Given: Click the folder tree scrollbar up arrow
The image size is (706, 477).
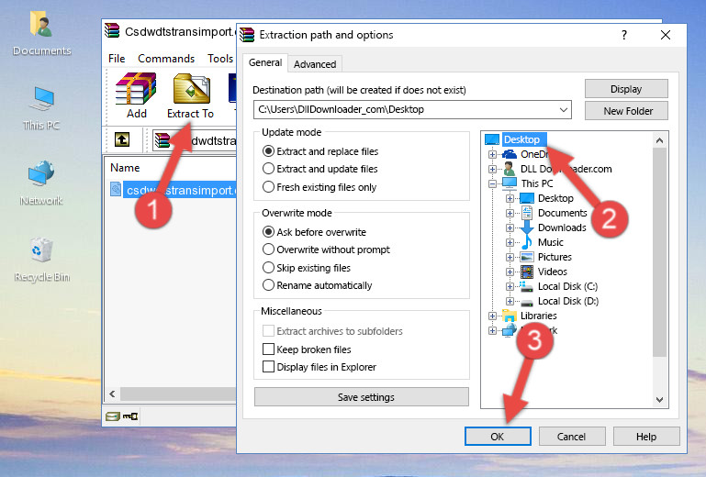Looking at the screenshot, I should tap(659, 140).
